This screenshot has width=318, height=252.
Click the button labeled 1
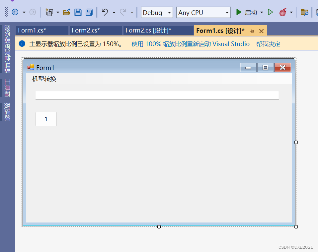pyautogui.click(x=46, y=119)
